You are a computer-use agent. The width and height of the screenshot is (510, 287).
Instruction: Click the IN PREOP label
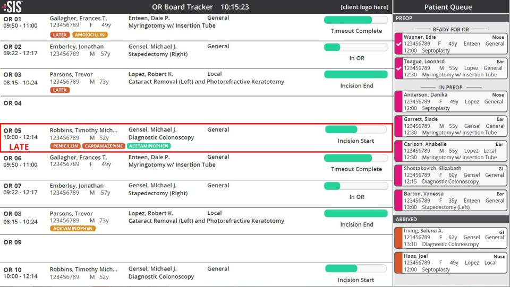pos(450,88)
